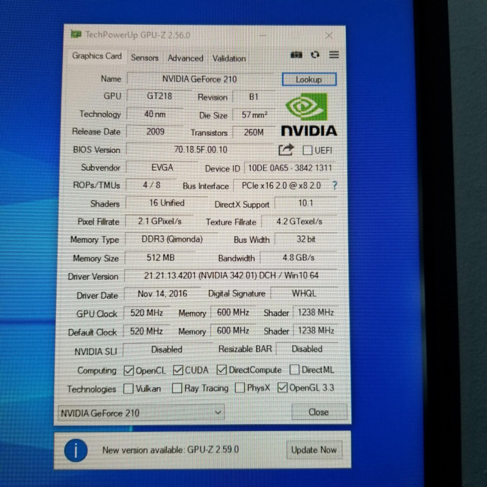Click the Bandwidth 4.8 GB/s value

click(x=299, y=258)
